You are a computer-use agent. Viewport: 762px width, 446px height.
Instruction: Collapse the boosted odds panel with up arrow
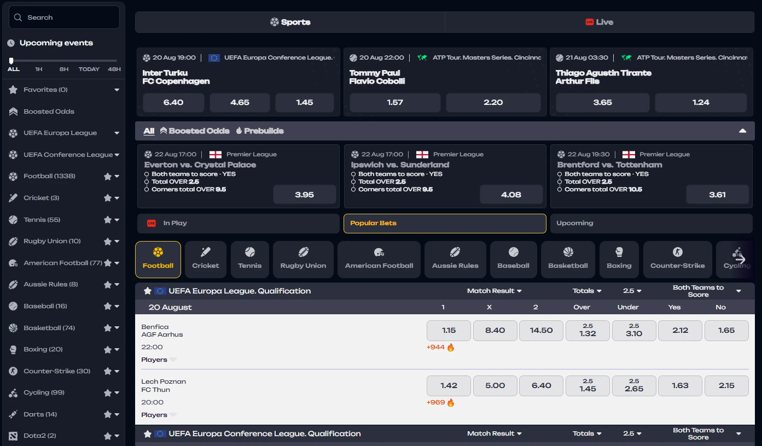click(742, 131)
